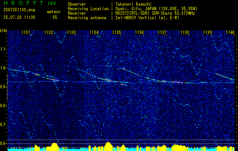Click the meteor count 55
Screen dimensions: 238x151
coord(55,17)
